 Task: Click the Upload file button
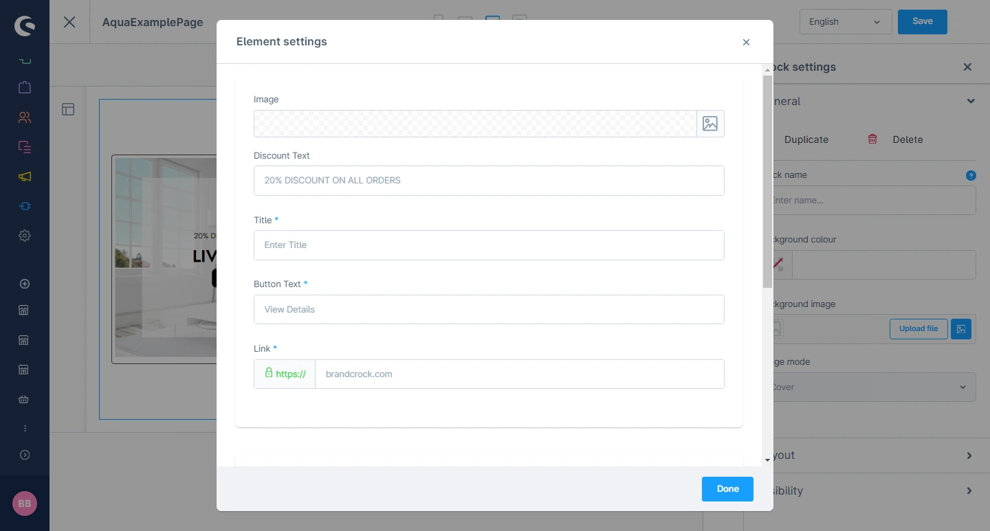tap(918, 329)
